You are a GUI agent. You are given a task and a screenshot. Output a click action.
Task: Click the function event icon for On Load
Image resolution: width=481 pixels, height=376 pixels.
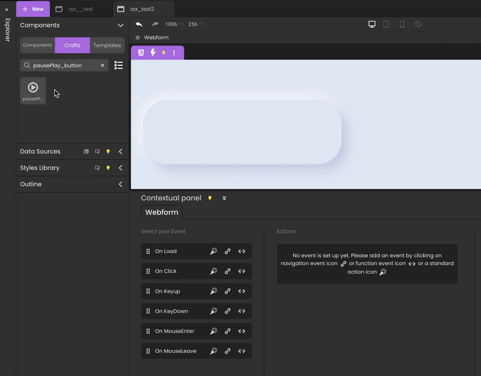[x=242, y=251]
